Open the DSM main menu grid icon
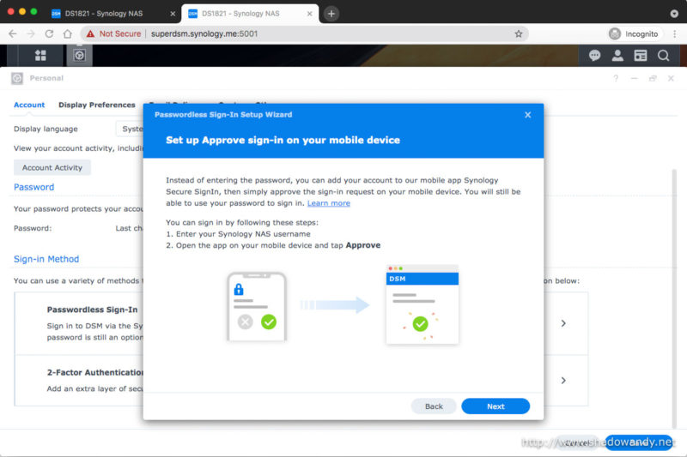This screenshot has width=687, height=457. coord(40,55)
